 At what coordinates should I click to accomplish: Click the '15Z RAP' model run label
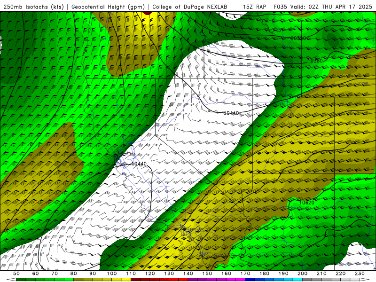coord(254,7)
